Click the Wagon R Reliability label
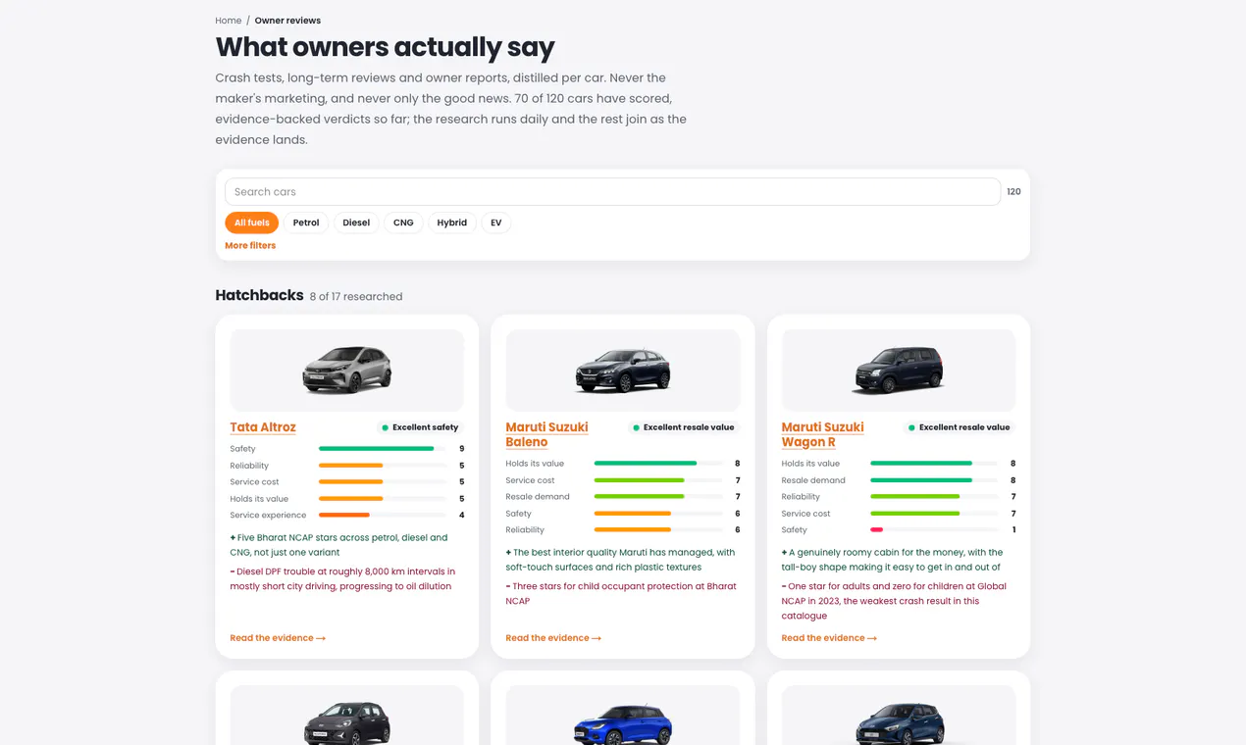This screenshot has width=1246, height=745. pos(801,497)
